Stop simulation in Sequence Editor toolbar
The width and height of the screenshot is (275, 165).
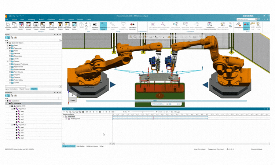pyautogui.click(x=100, y=112)
